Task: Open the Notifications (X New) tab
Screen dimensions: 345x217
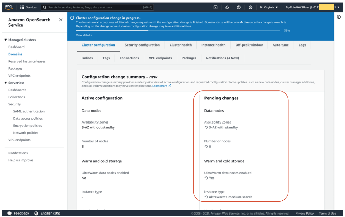Action: pyautogui.click(x=222, y=58)
